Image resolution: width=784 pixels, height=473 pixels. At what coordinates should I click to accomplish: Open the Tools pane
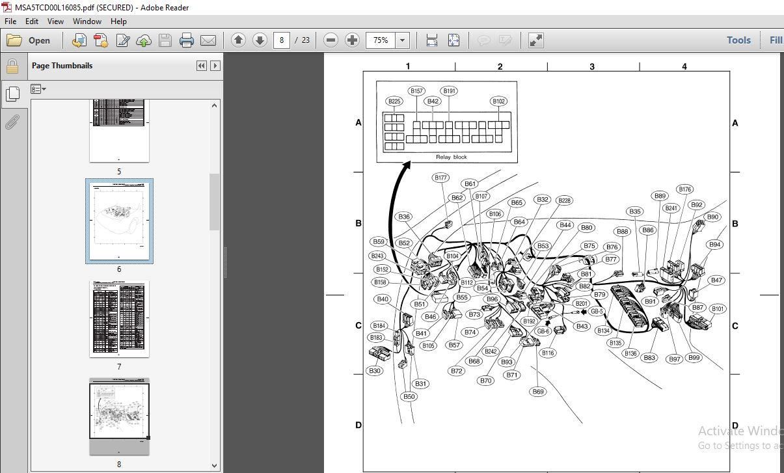pyautogui.click(x=738, y=40)
